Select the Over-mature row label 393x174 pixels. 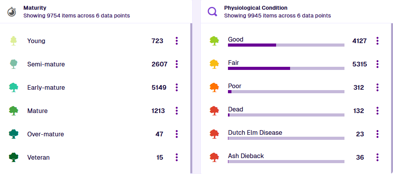(45, 134)
